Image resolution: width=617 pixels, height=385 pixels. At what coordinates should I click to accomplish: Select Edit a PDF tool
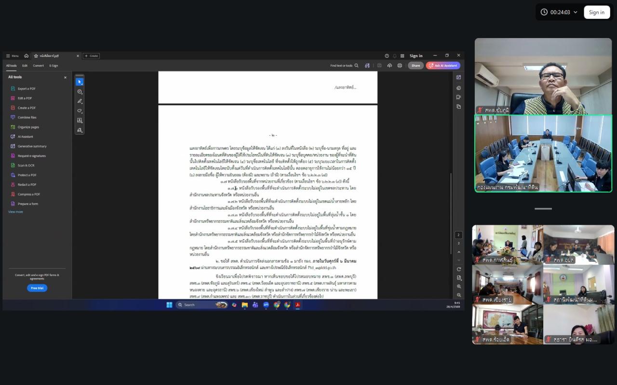click(21, 98)
